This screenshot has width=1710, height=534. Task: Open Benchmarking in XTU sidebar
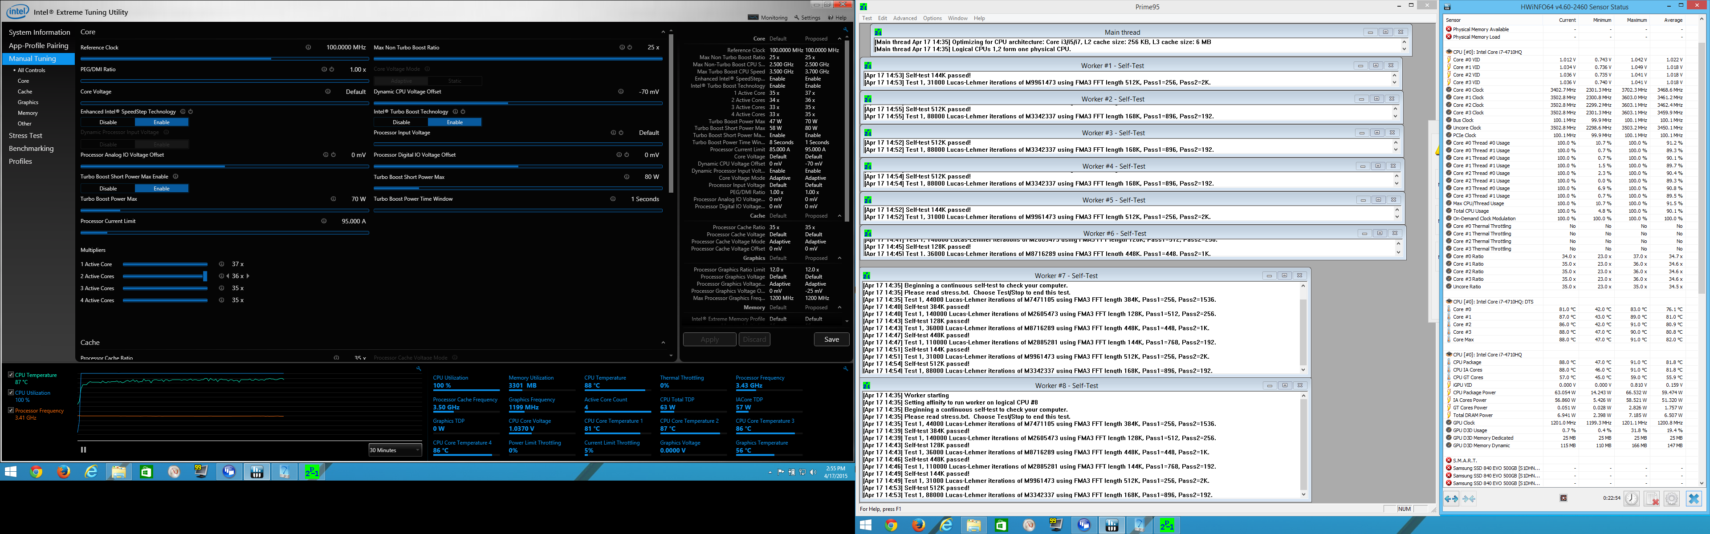tap(31, 149)
